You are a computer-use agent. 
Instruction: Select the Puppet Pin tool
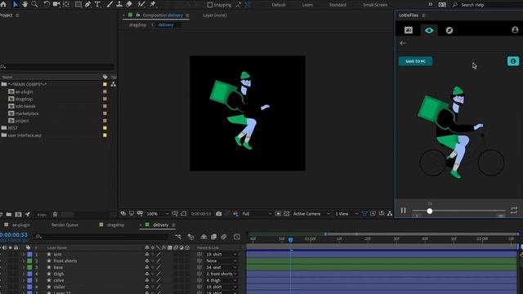[x=153, y=4]
